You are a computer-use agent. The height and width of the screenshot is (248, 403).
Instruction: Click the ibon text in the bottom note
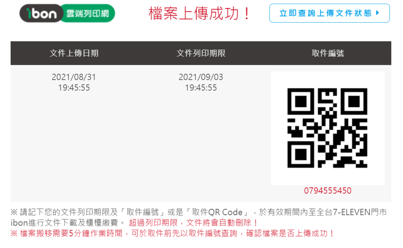pyautogui.click(x=19, y=222)
